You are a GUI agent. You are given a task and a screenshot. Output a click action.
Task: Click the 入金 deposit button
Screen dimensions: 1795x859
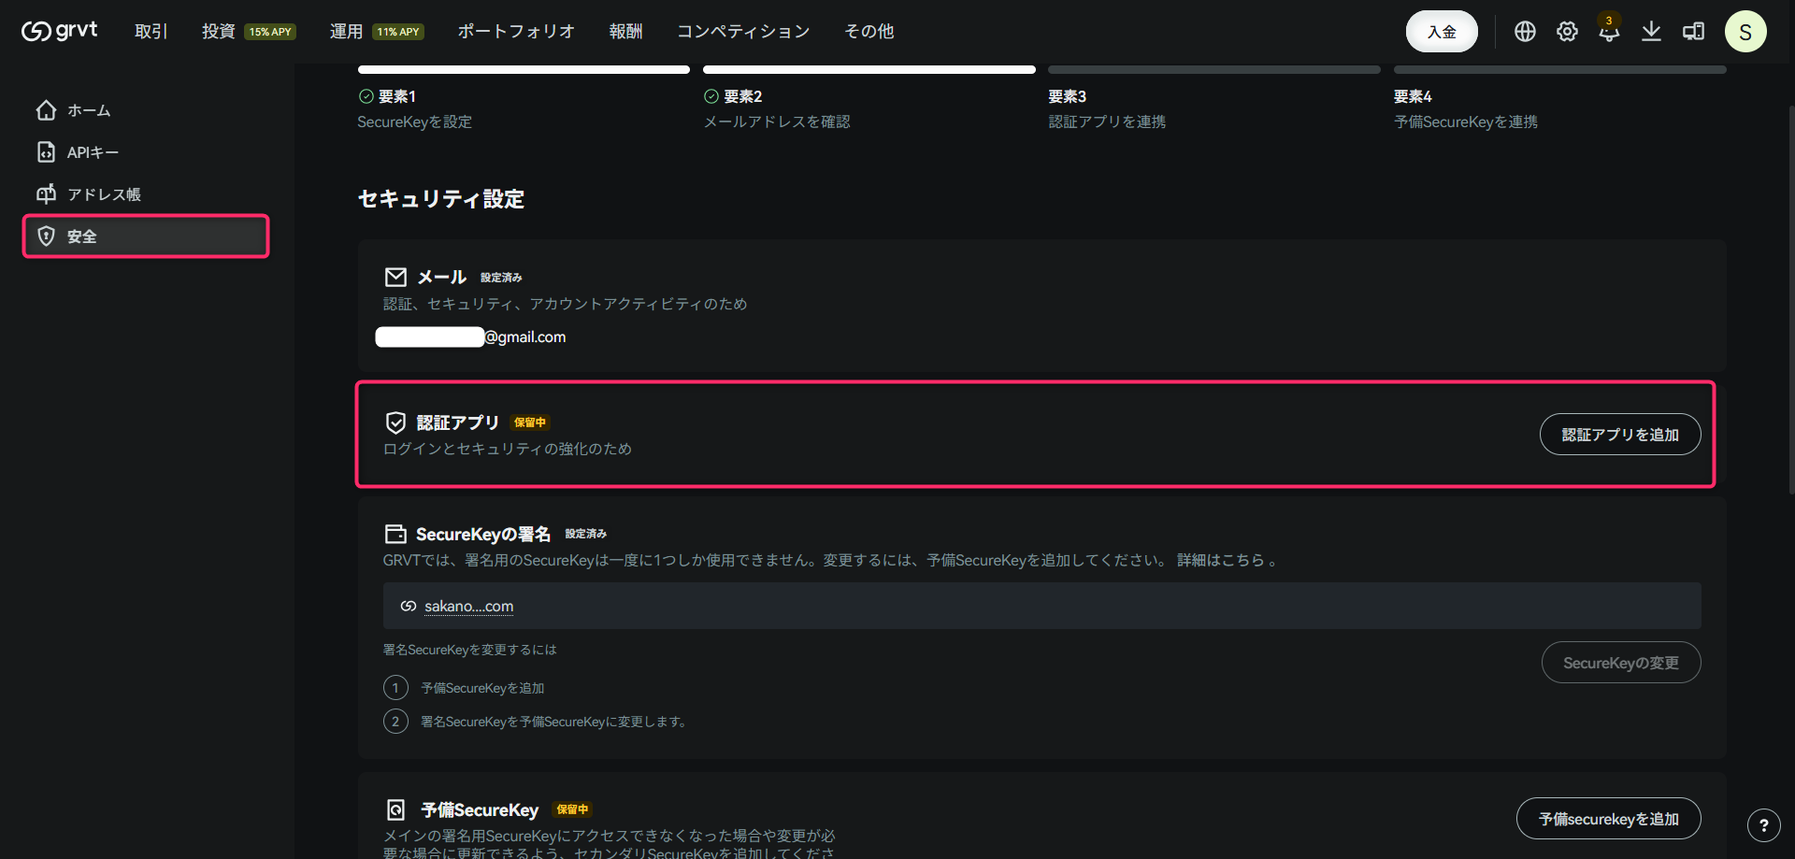pyautogui.click(x=1442, y=31)
